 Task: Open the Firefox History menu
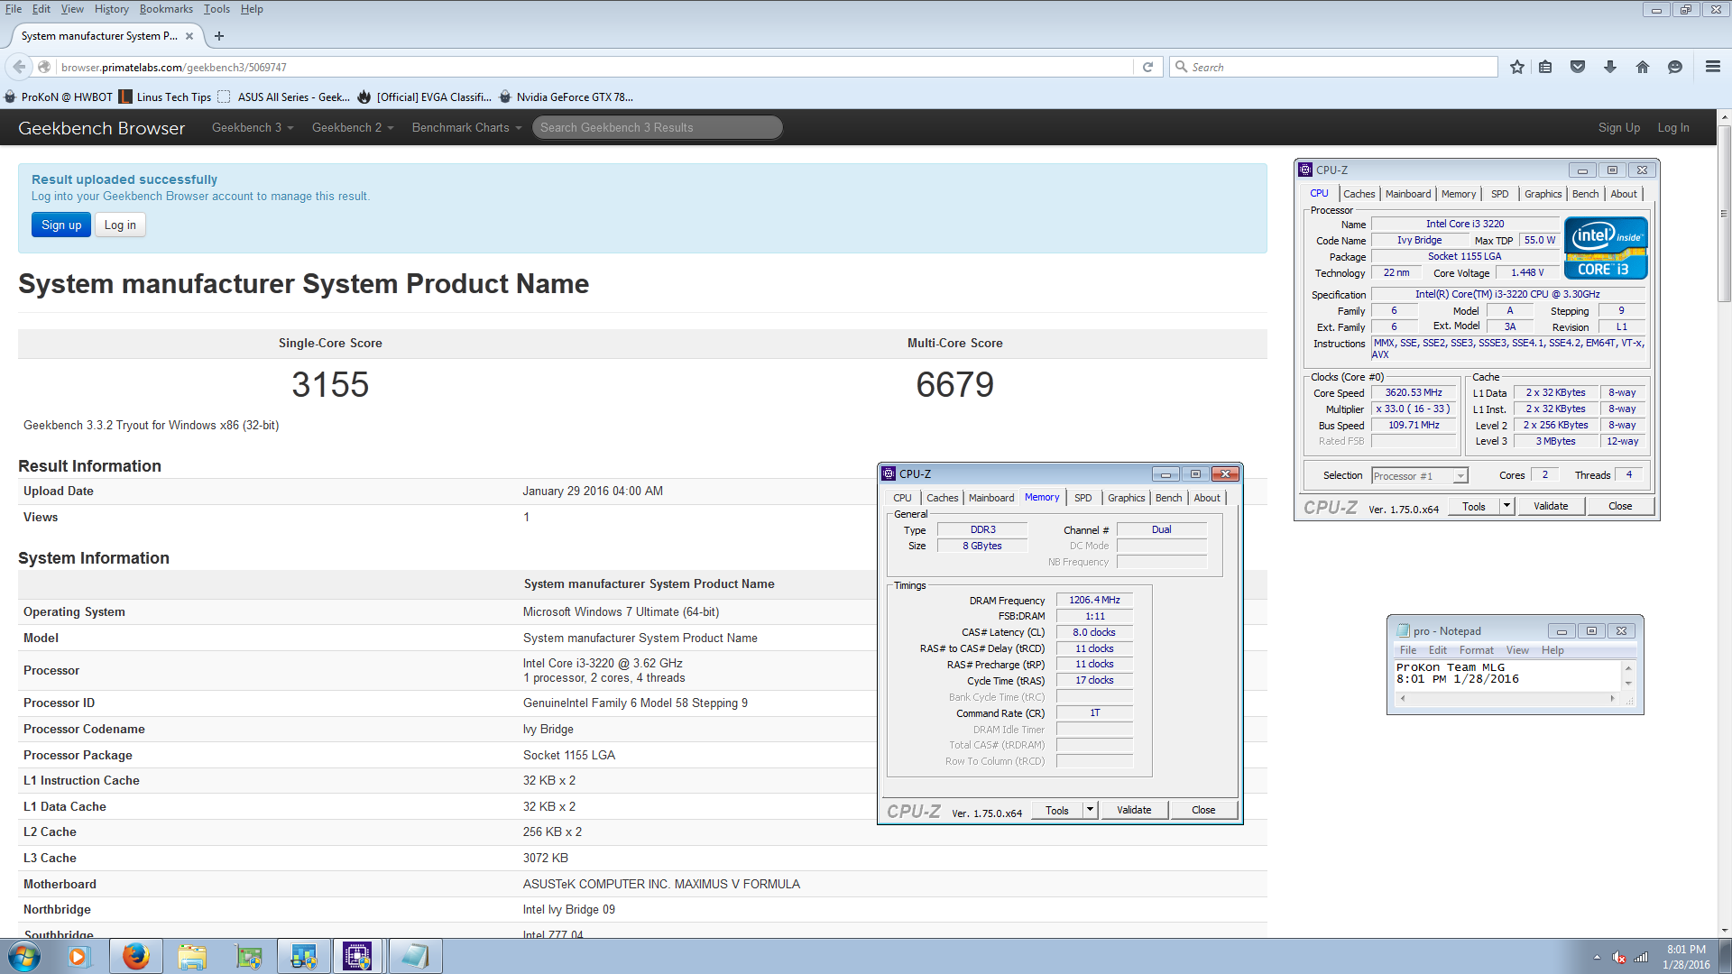point(111,9)
